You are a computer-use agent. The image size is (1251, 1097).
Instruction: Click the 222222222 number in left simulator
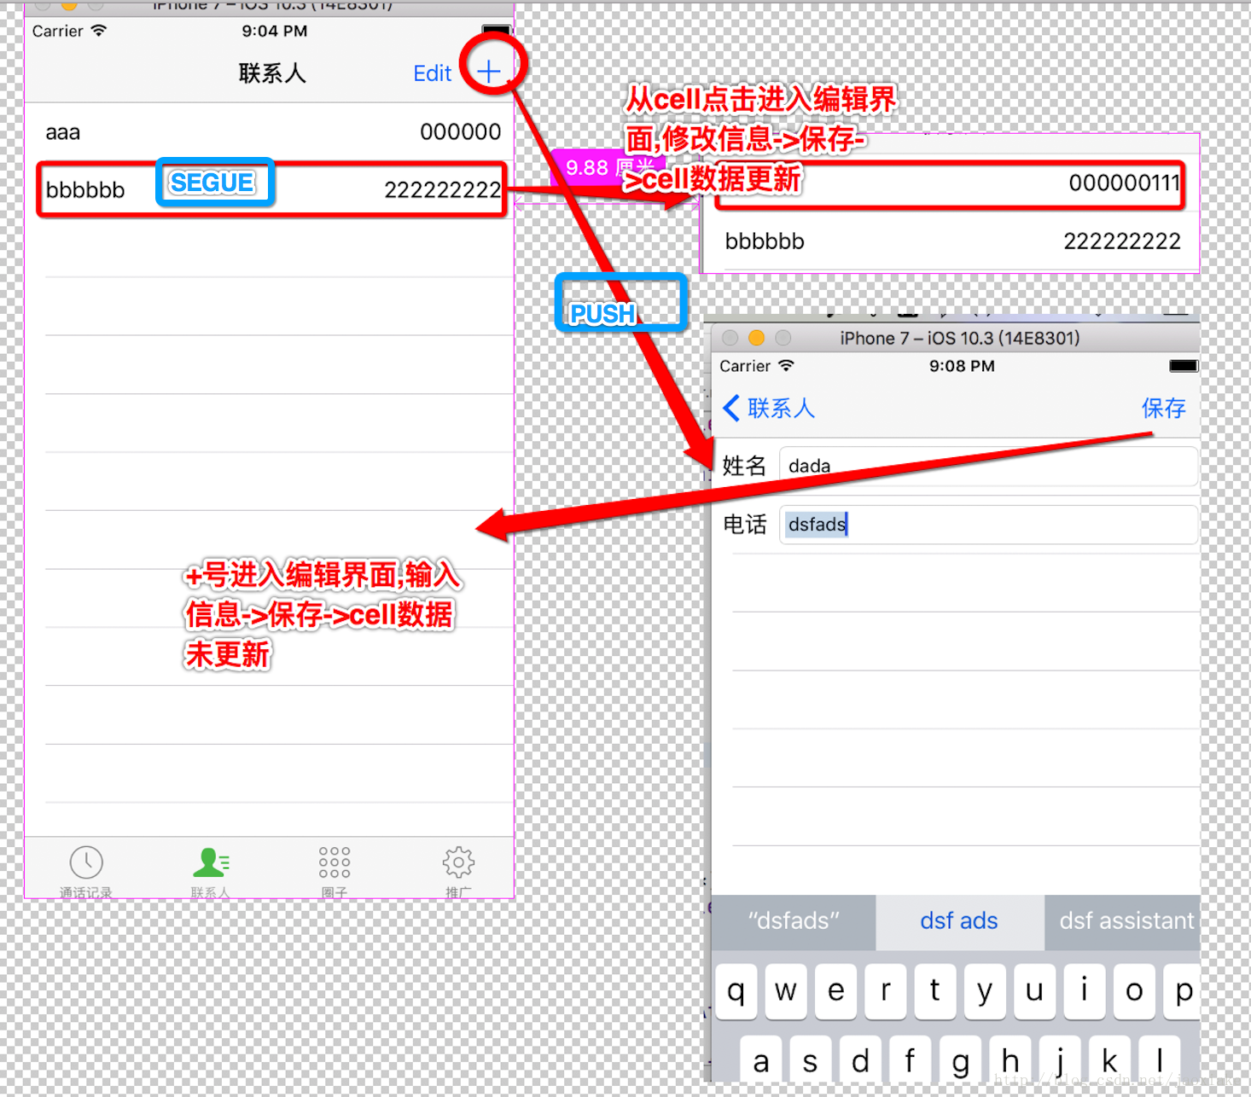point(442,190)
